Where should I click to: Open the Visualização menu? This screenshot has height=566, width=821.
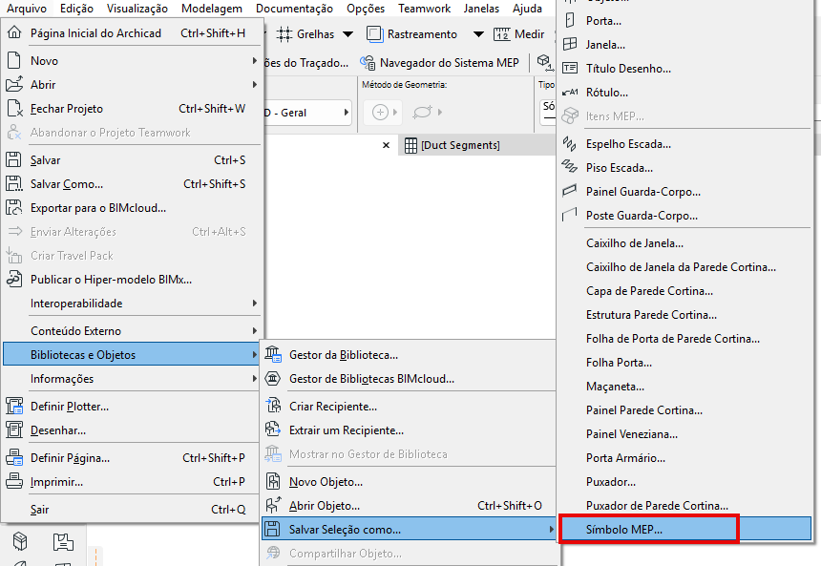point(137,9)
